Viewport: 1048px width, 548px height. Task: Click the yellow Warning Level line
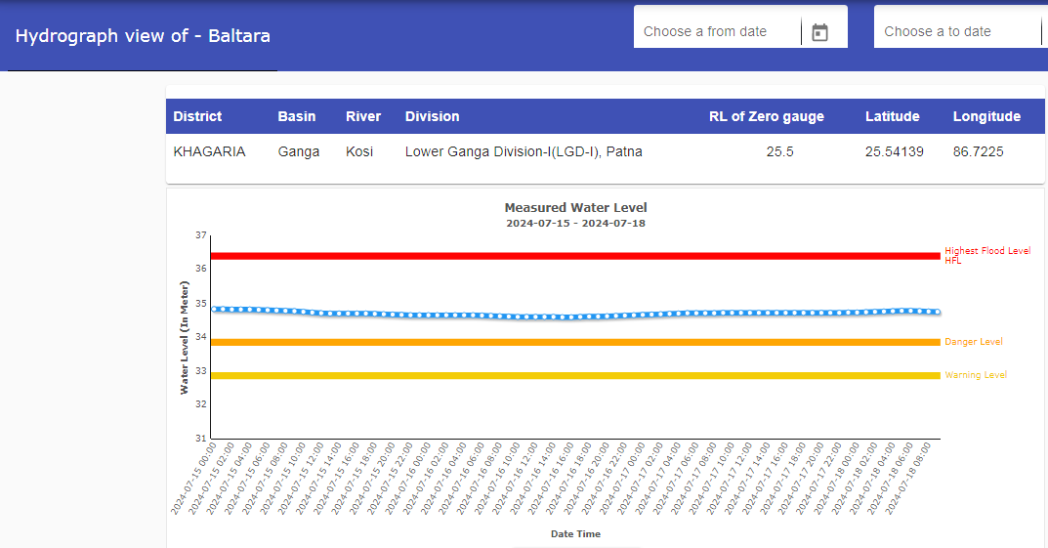click(575, 375)
